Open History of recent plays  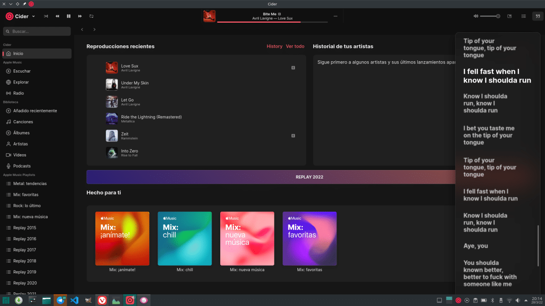[274, 46]
